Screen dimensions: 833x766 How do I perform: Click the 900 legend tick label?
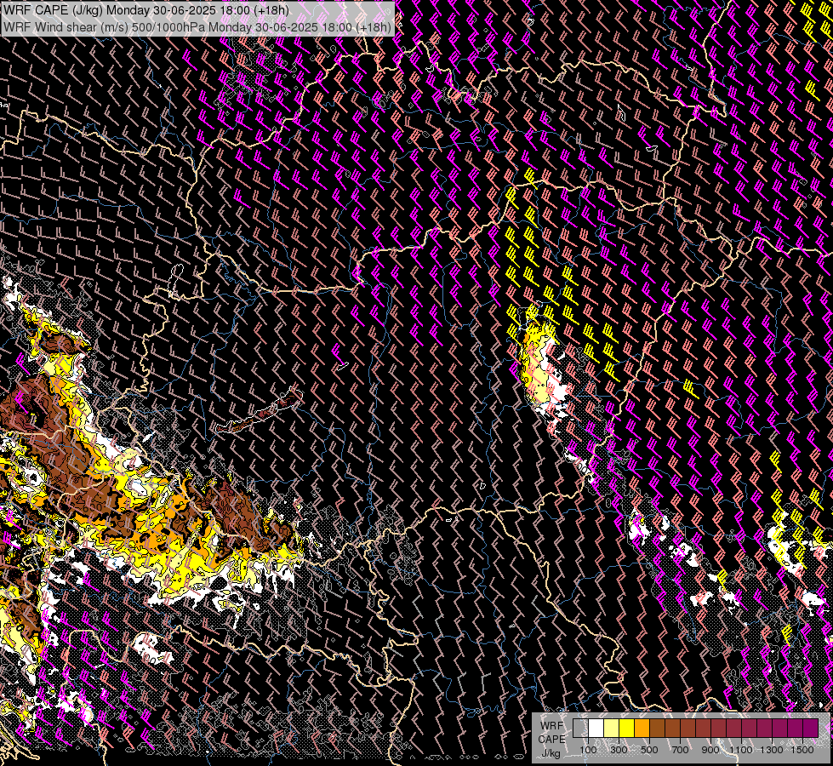(710, 750)
